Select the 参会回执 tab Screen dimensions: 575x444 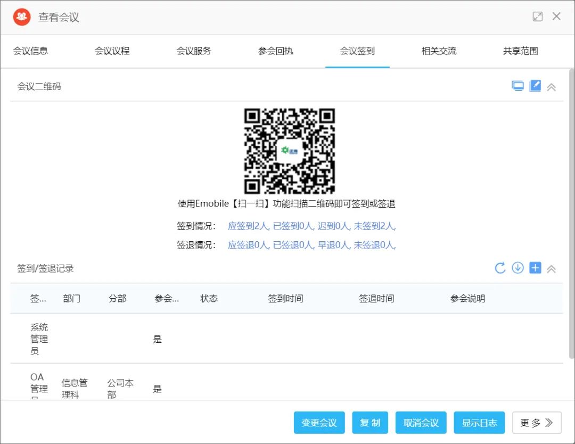click(x=276, y=51)
